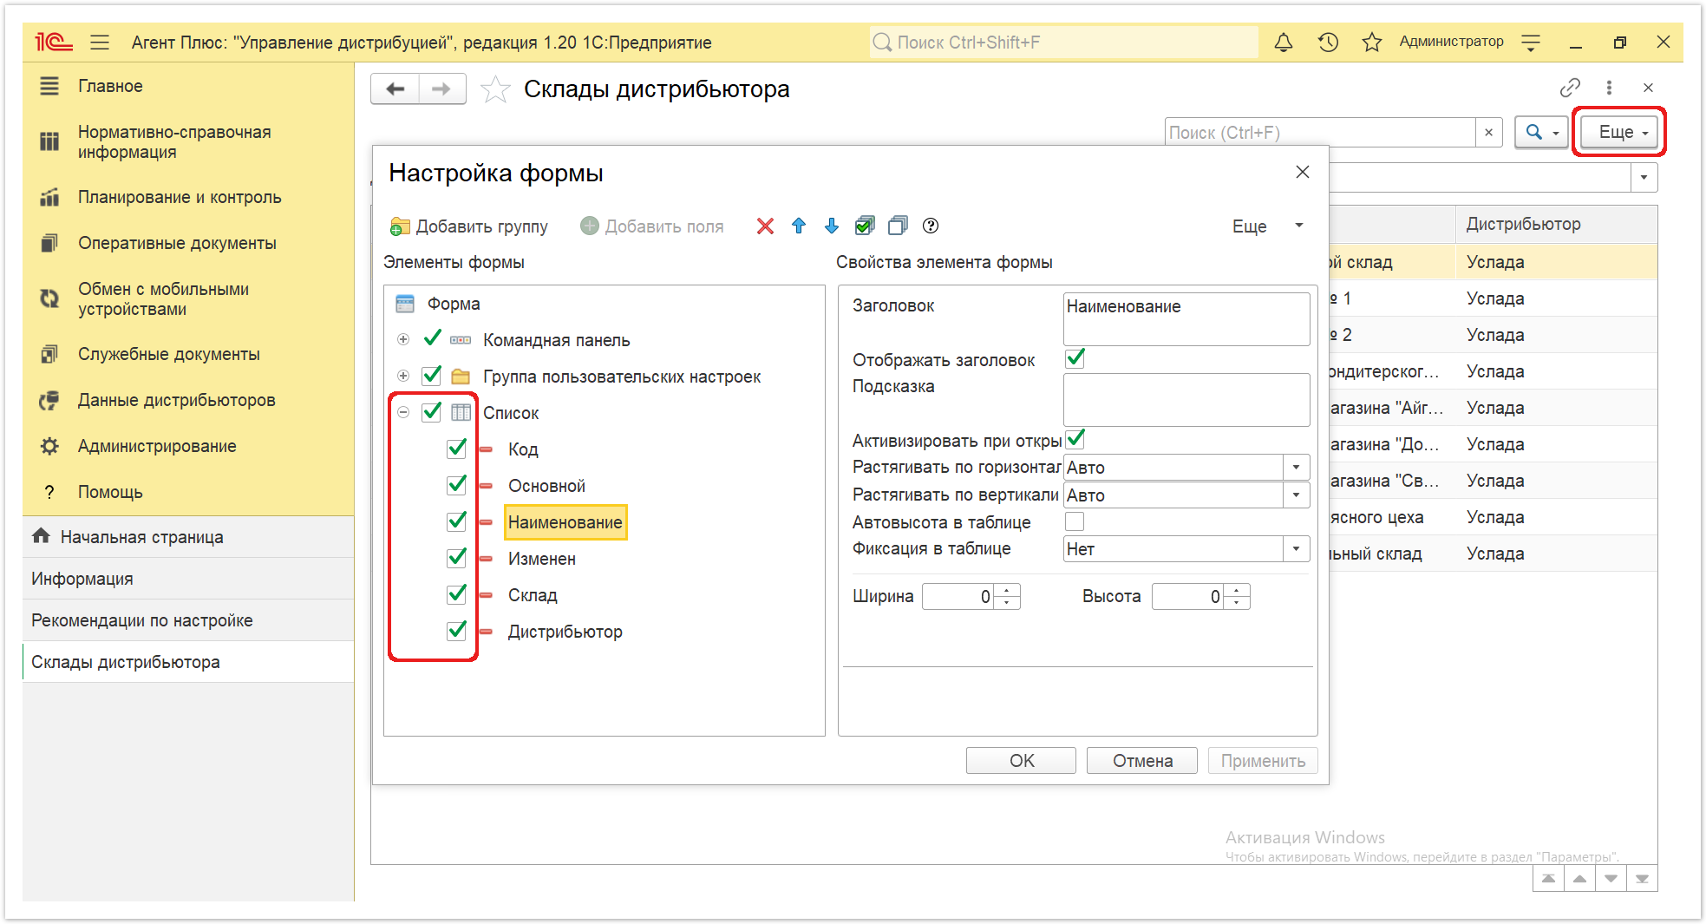Image resolution: width=1706 pixels, height=924 pixels.
Task: Open Планирование и контроль section
Action: (x=180, y=197)
